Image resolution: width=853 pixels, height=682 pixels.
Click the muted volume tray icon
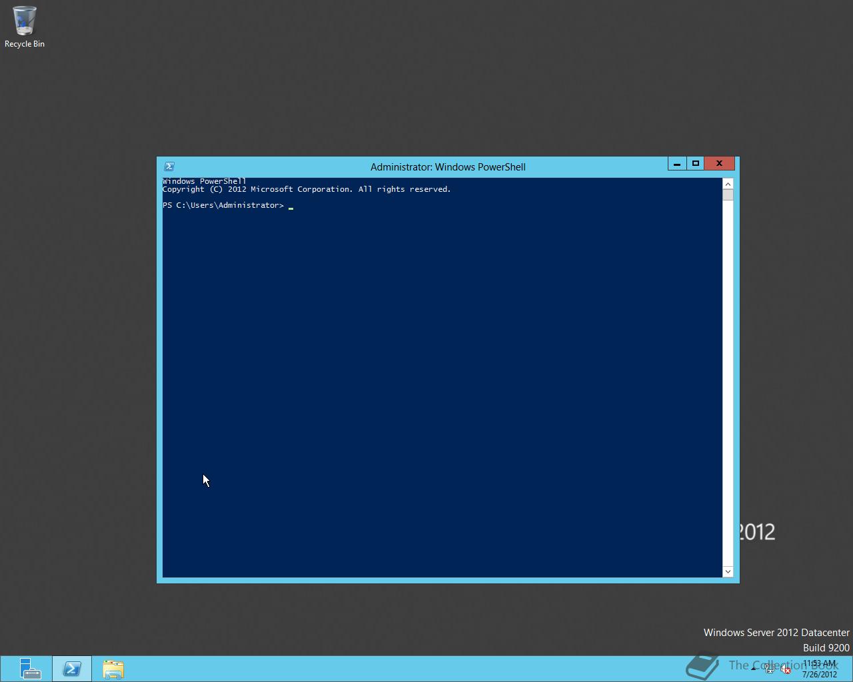(786, 669)
